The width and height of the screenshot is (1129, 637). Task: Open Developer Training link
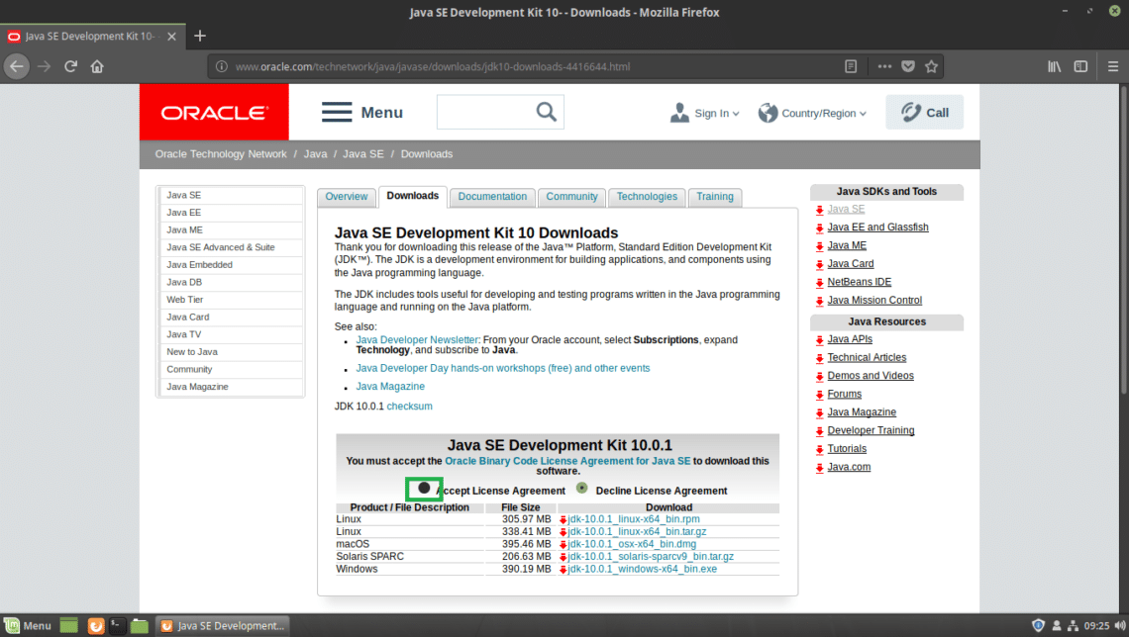tap(871, 430)
